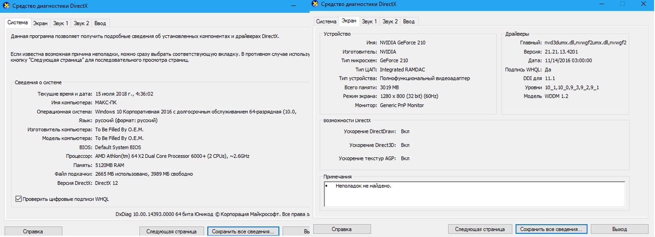The width and height of the screenshot is (655, 237).
Task: Select 'Звук 2' tab in the right window
Action: point(390,21)
